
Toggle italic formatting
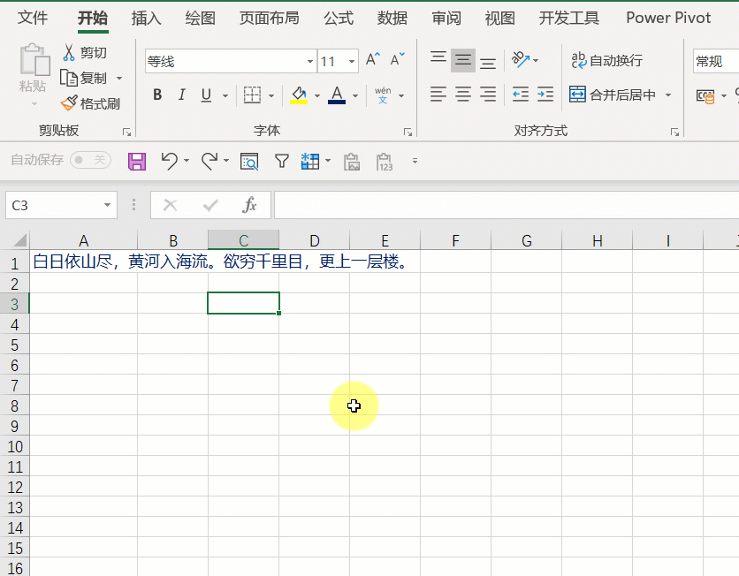point(181,95)
